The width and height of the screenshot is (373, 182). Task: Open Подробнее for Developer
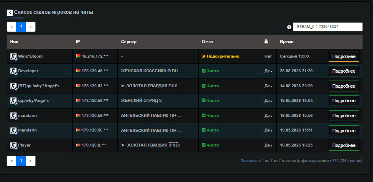344,71
